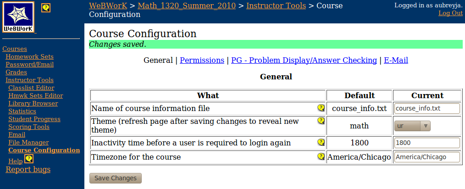Switch to the Permissions tab
Image resolution: width=465 pixels, height=189 pixels.
[202, 60]
